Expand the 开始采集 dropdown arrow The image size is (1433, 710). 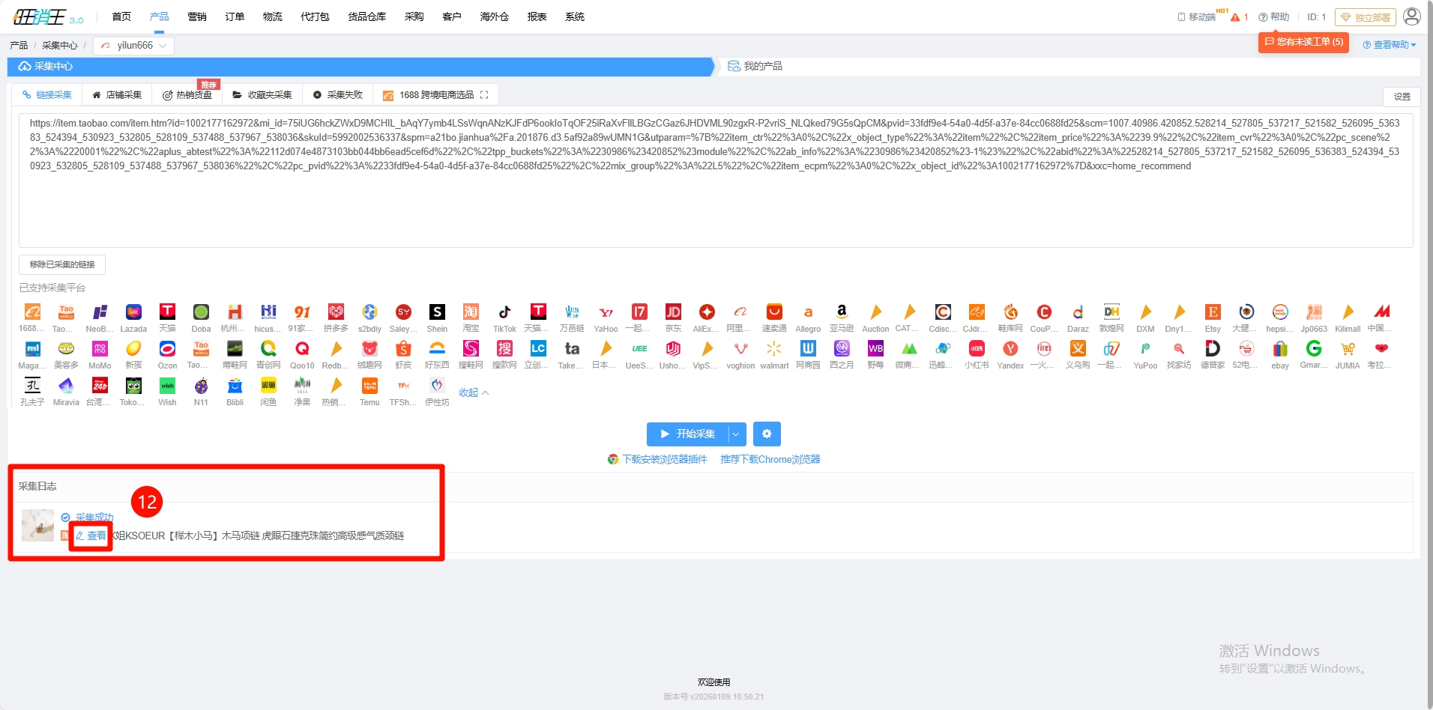point(737,434)
